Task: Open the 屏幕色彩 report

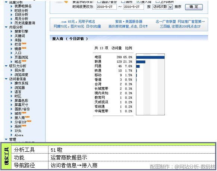Action: [21, 101]
